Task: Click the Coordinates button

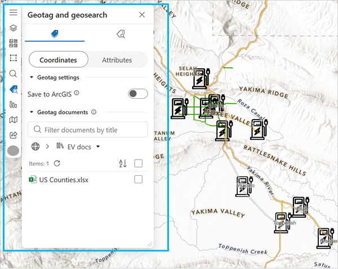Action: click(58, 60)
